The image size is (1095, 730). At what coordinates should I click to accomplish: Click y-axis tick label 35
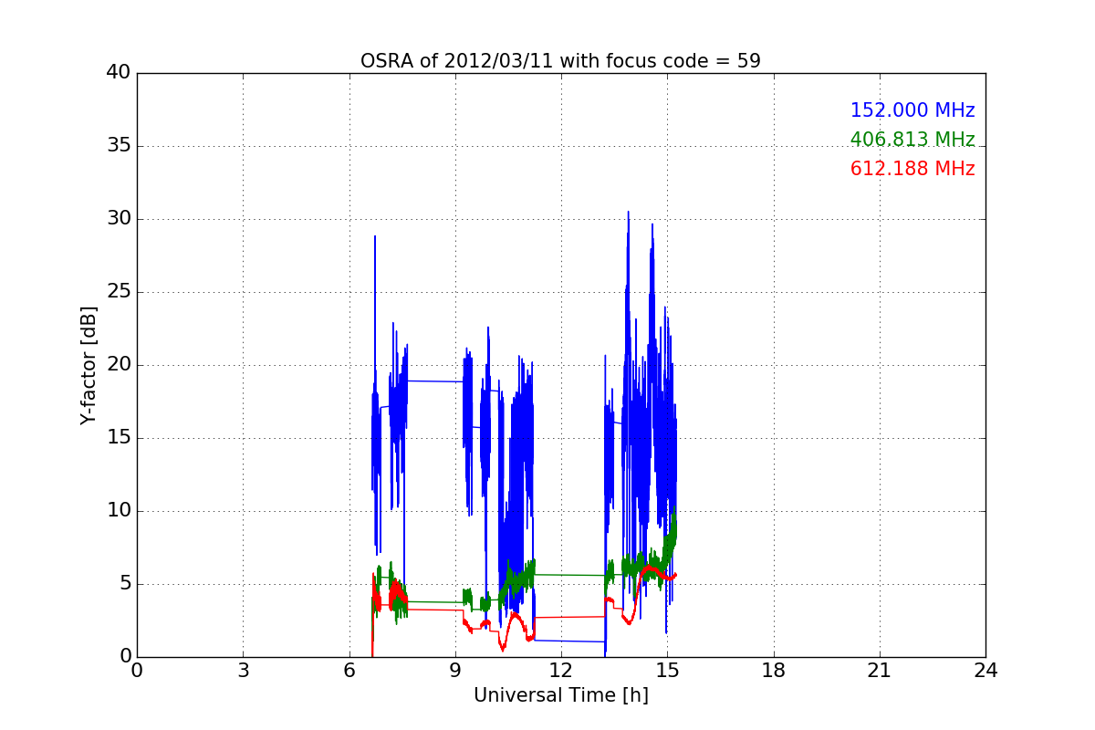(119, 146)
